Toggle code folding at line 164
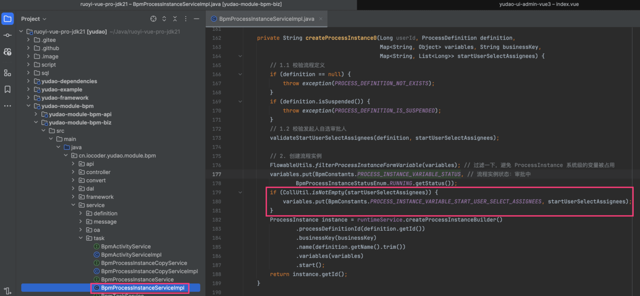This screenshot has height=296, width=640. 240,56
